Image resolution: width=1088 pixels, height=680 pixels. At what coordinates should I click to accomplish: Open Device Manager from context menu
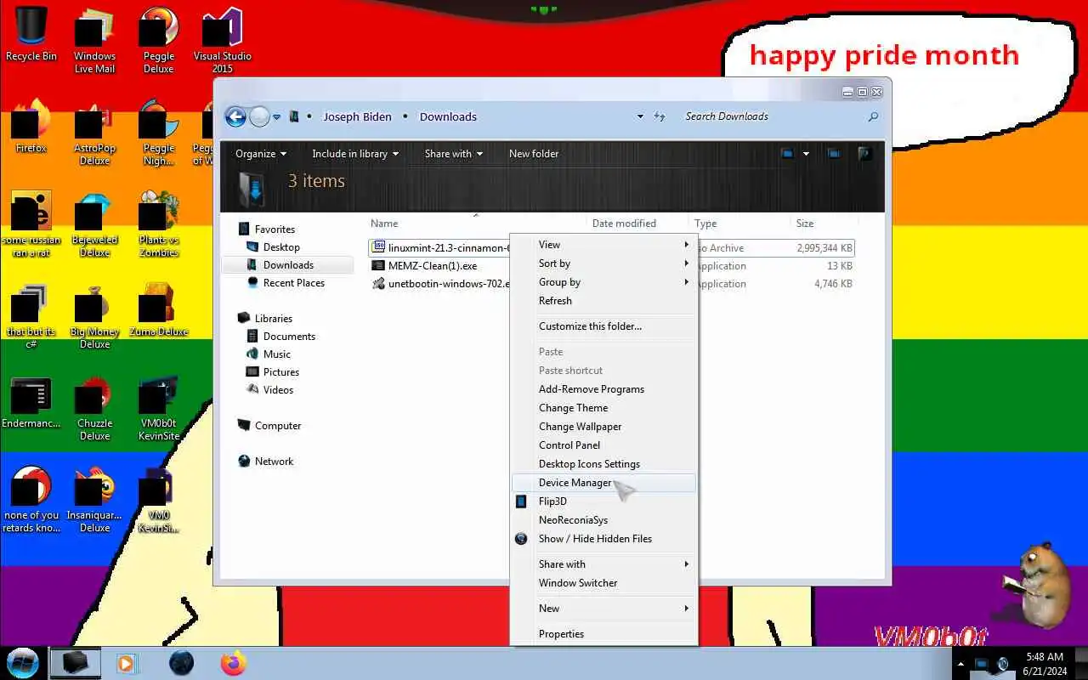pyautogui.click(x=604, y=483)
